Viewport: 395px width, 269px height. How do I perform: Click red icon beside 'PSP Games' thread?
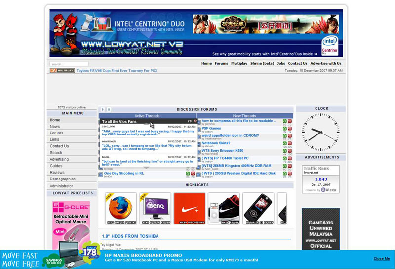point(290,129)
